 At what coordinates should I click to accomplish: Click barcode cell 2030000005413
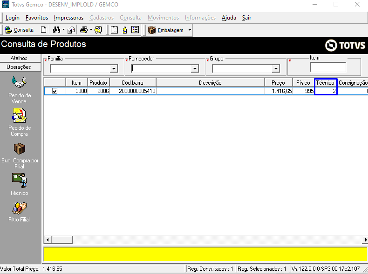click(x=133, y=91)
